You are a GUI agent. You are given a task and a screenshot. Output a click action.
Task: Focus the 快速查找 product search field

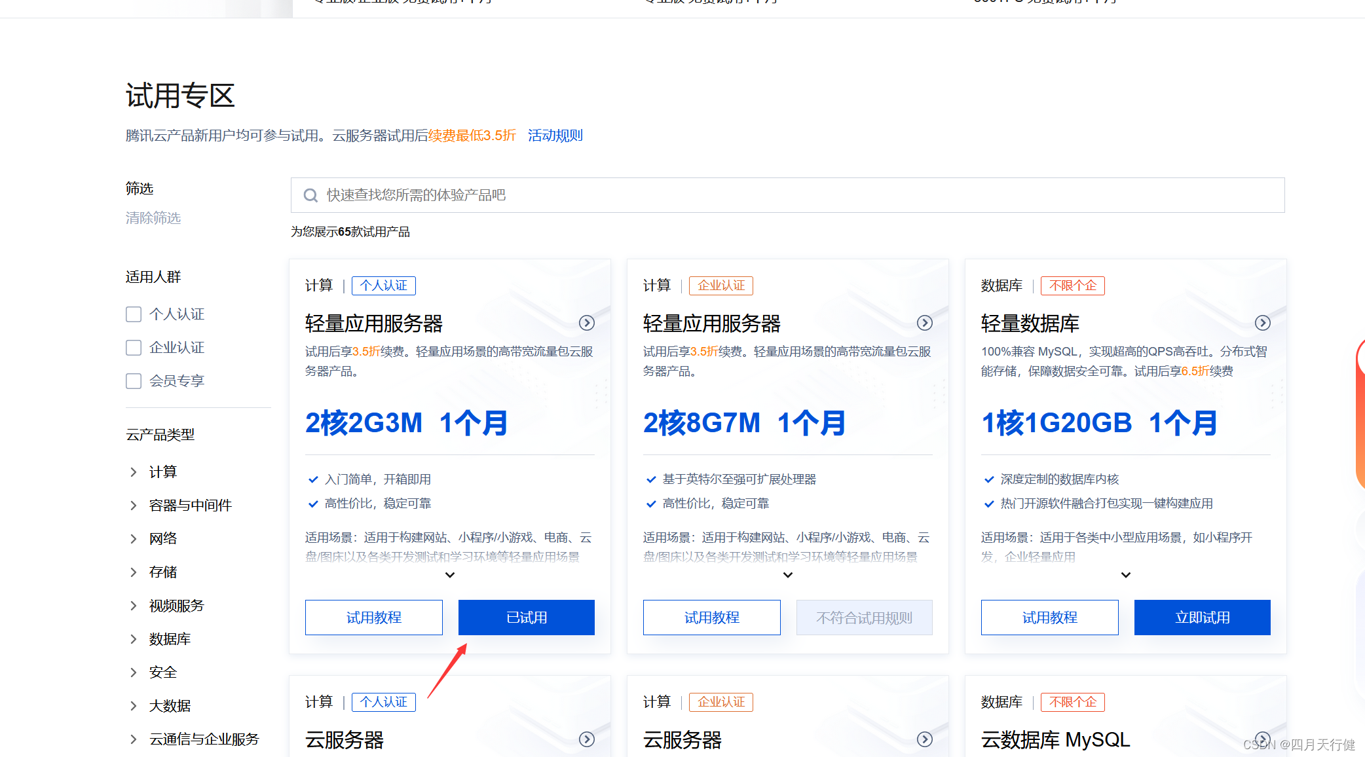788,195
